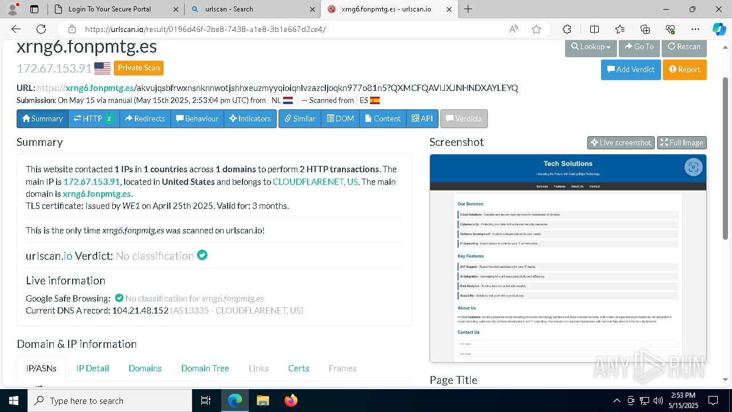732x412 pixels.
Task: Select the Frames tab
Action: coord(343,369)
